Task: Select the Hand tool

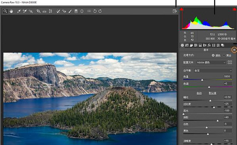Action: [x=12, y=11]
